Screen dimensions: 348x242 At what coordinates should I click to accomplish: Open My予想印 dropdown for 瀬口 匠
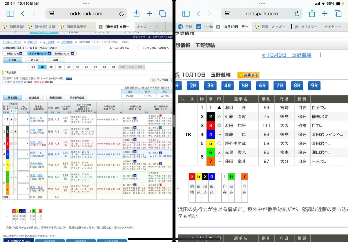(23, 119)
